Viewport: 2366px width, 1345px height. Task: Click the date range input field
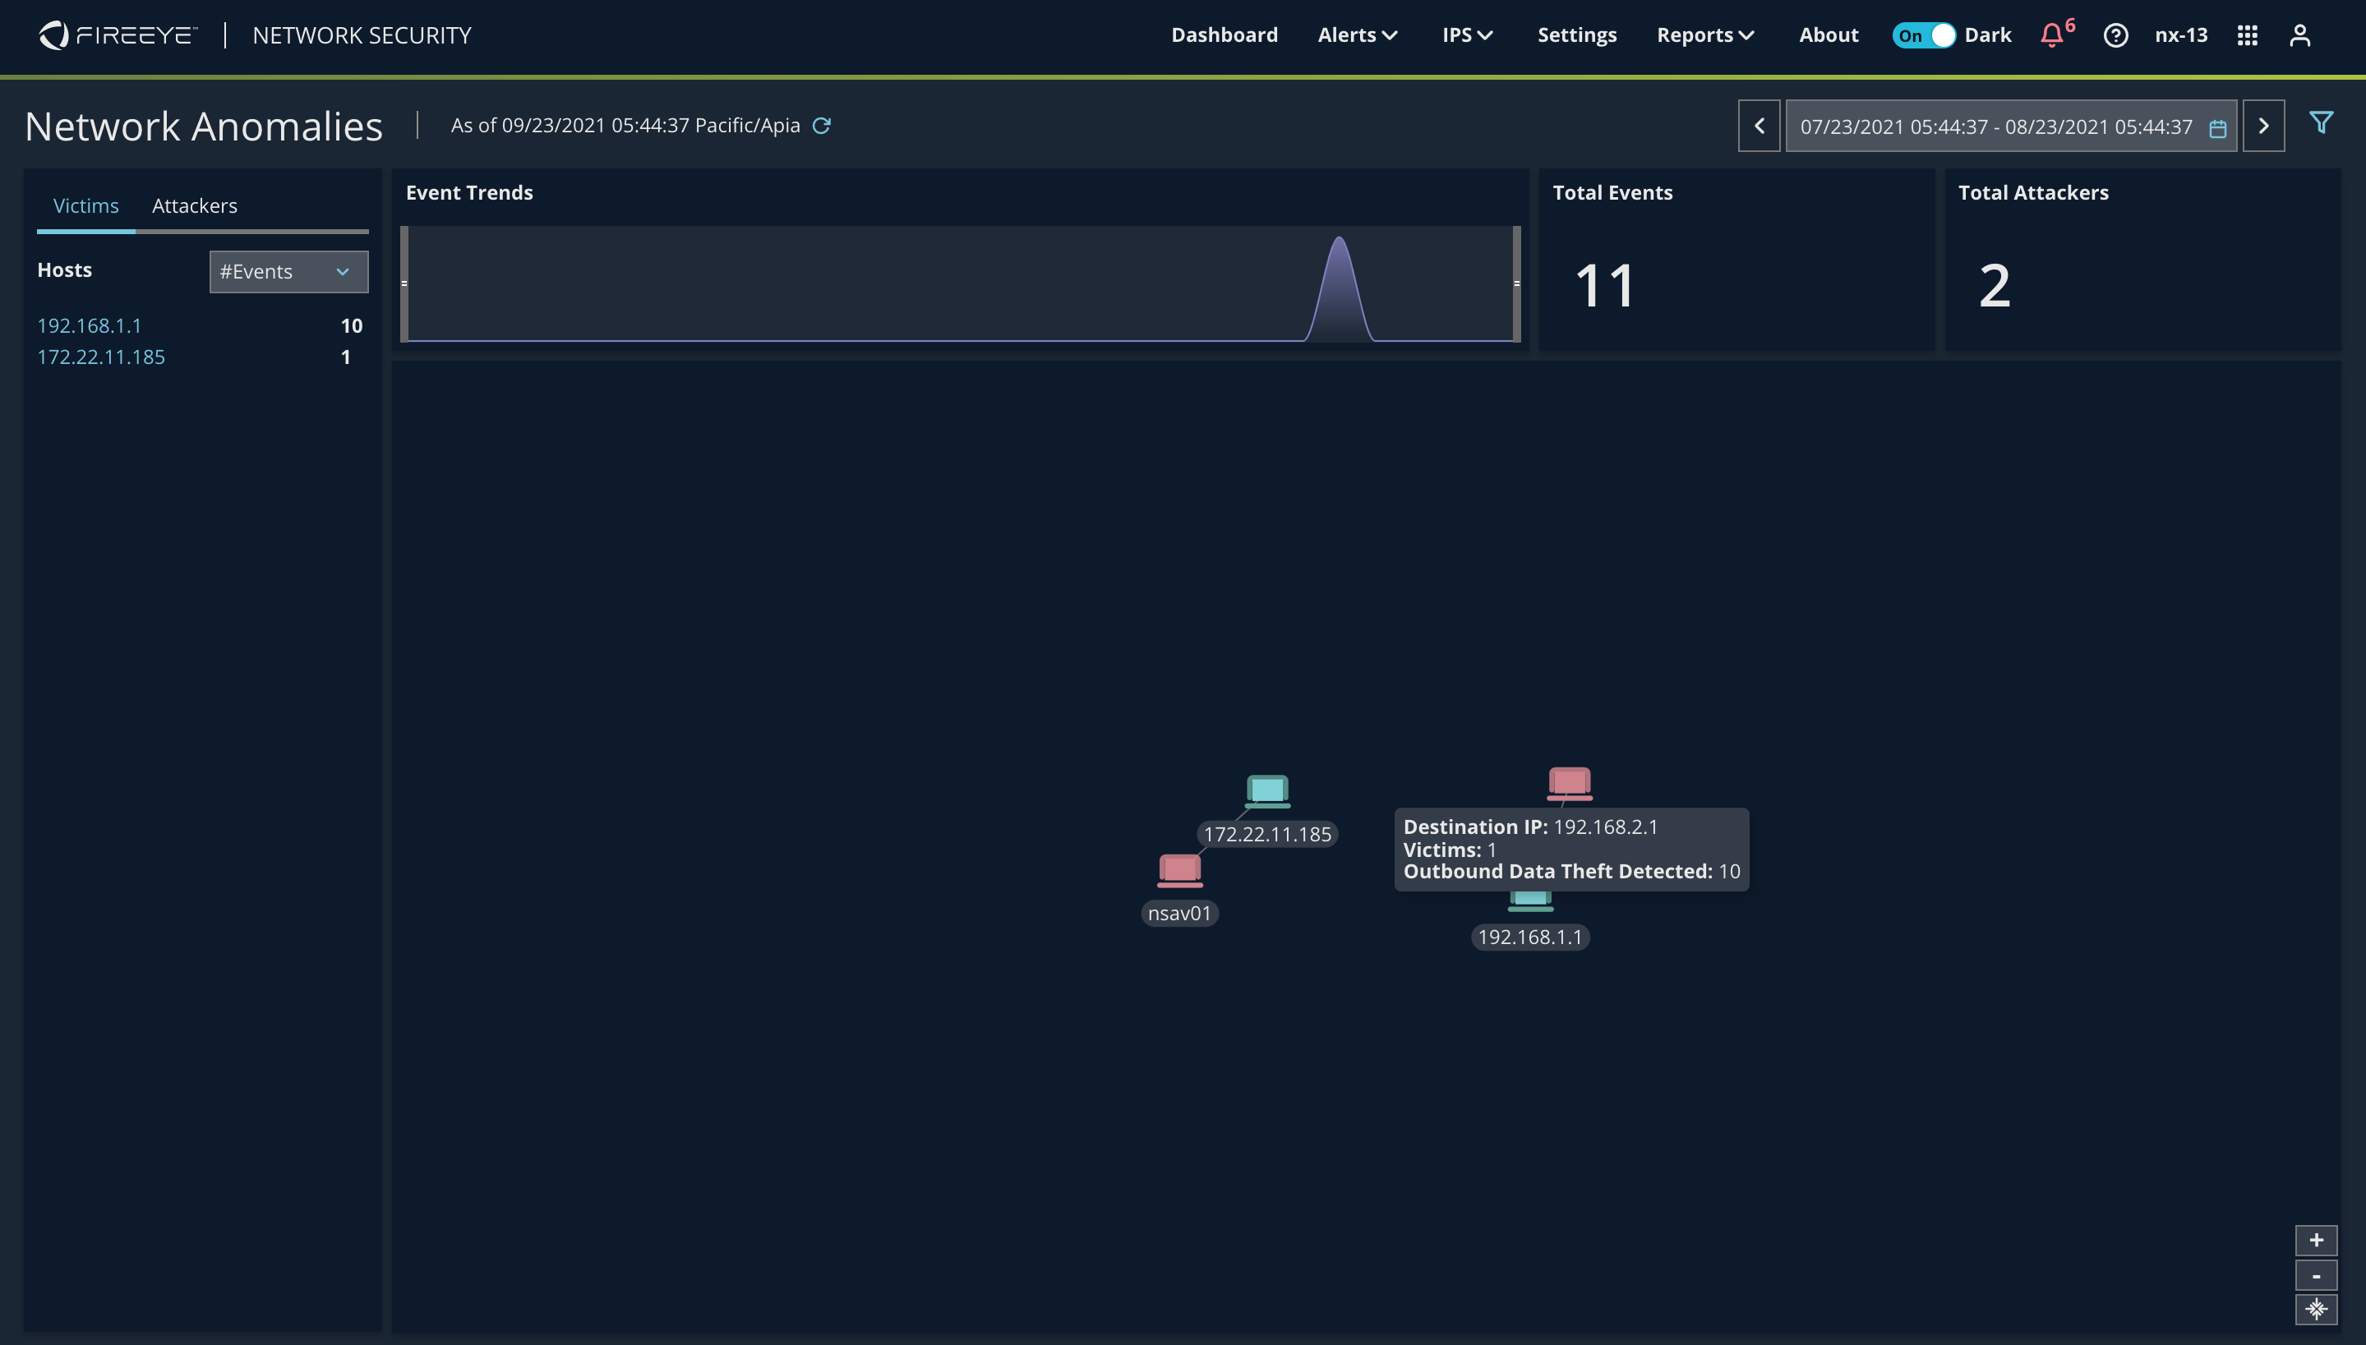(2010, 127)
